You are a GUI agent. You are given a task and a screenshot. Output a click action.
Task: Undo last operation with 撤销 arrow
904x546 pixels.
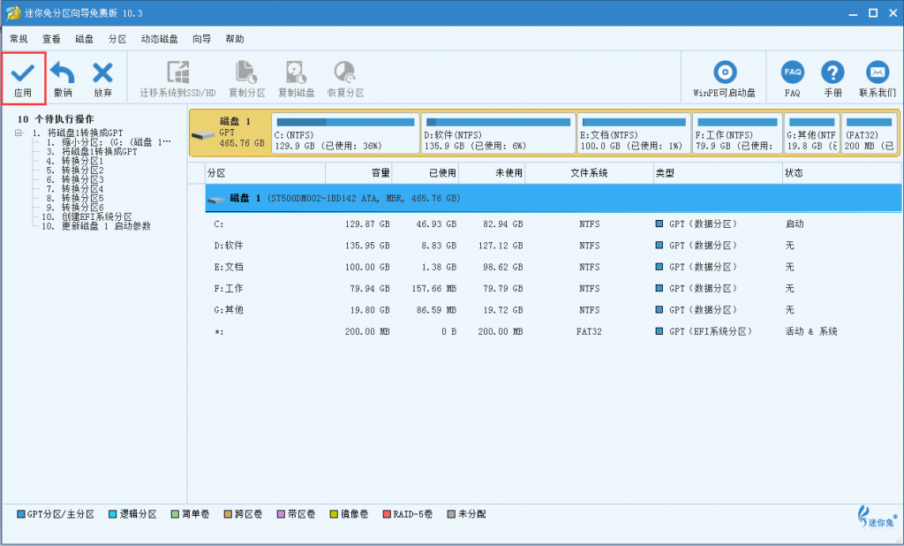[63, 79]
